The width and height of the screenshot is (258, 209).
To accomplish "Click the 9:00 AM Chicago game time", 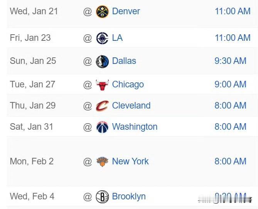I will 230,85.
